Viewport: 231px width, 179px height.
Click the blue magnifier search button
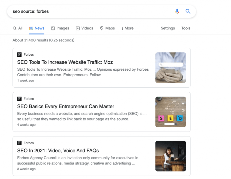(188, 11)
